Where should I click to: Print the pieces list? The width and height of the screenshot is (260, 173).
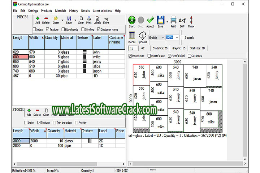tap(89, 20)
